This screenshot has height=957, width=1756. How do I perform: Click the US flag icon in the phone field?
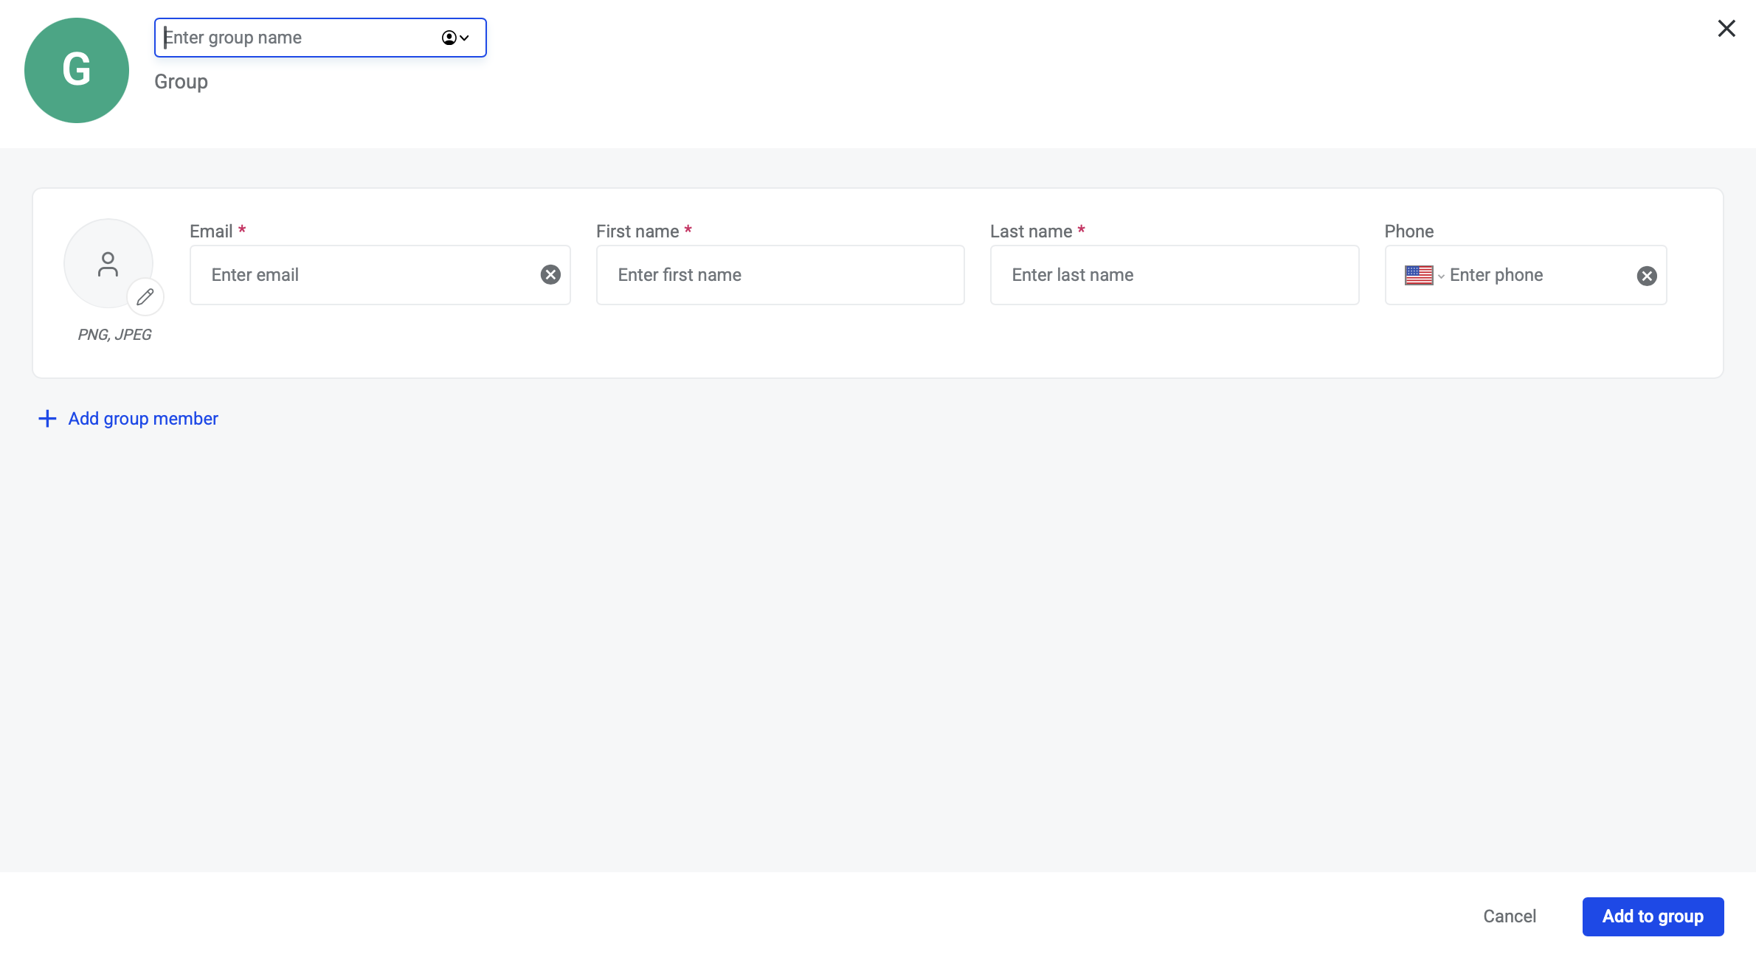click(1418, 275)
